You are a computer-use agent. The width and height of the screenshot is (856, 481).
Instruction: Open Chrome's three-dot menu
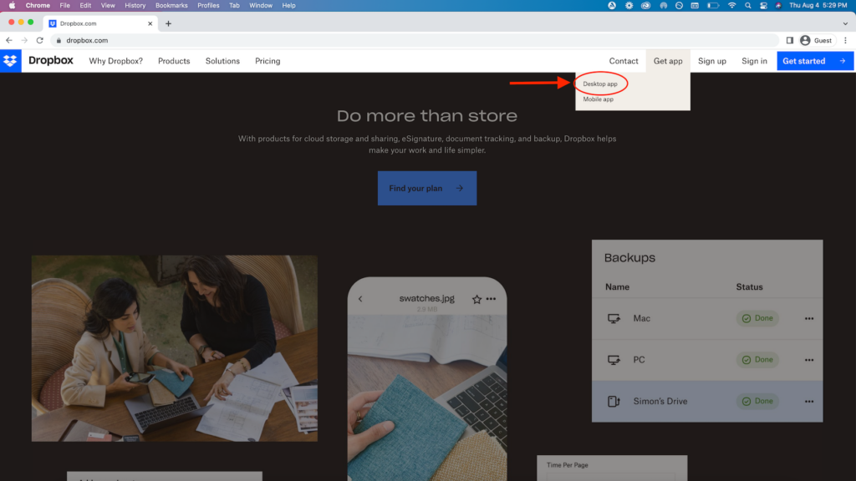[x=846, y=40]
